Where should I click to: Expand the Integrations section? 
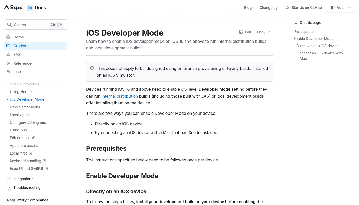(9, 179)
